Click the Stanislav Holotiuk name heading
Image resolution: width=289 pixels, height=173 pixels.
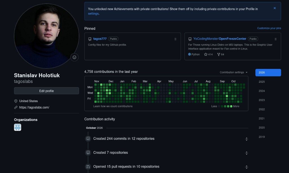[x=37, y=75]
